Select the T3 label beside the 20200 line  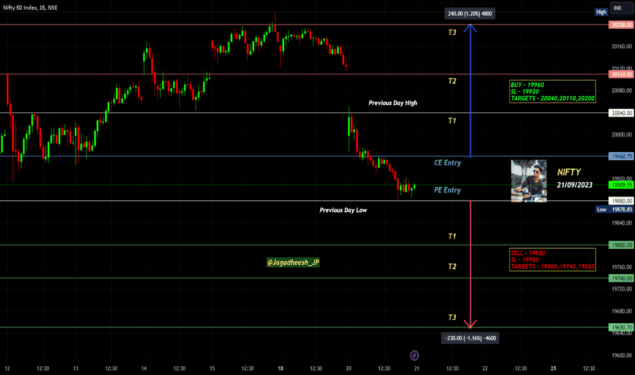tap(452, 32)
